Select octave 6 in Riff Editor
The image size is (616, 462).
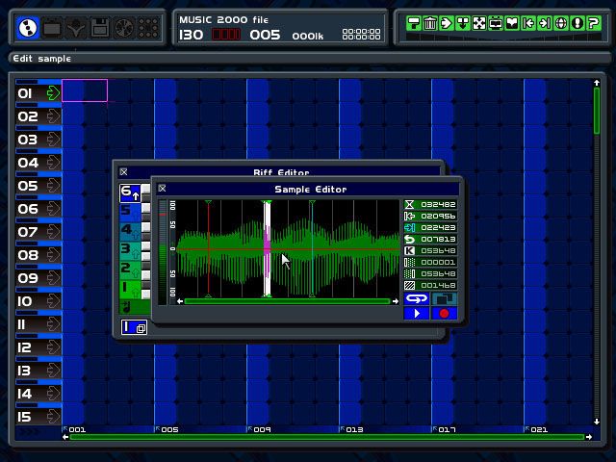point(128,193)
